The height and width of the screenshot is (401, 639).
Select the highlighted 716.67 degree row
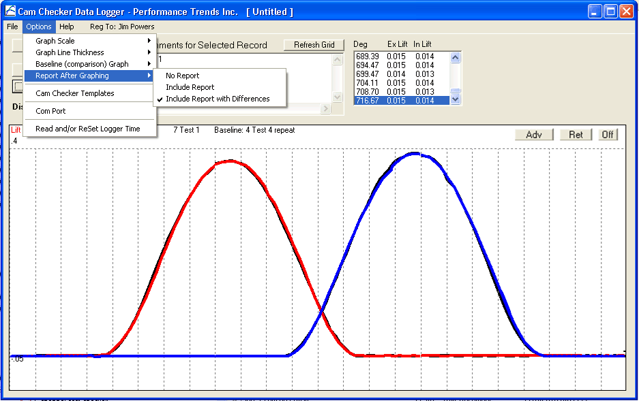click(402, 101)
